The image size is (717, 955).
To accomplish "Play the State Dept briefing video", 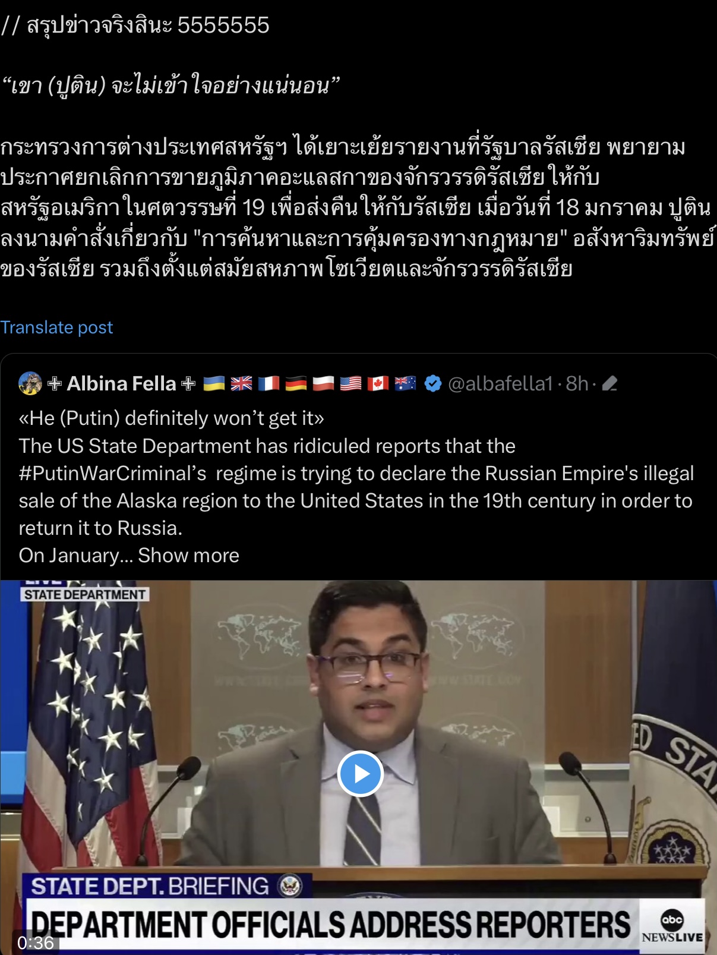I will pos(360,774).
